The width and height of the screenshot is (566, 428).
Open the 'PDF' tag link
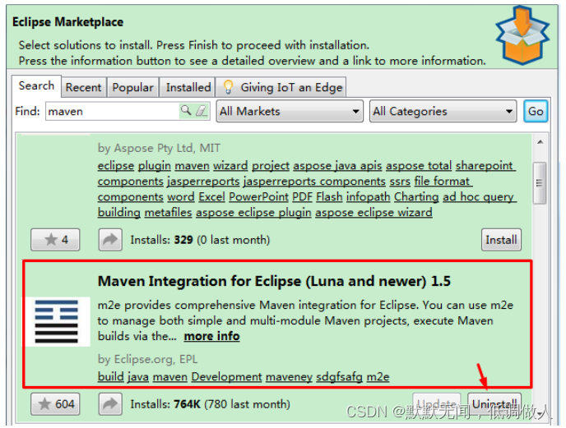tap(302, 197)
